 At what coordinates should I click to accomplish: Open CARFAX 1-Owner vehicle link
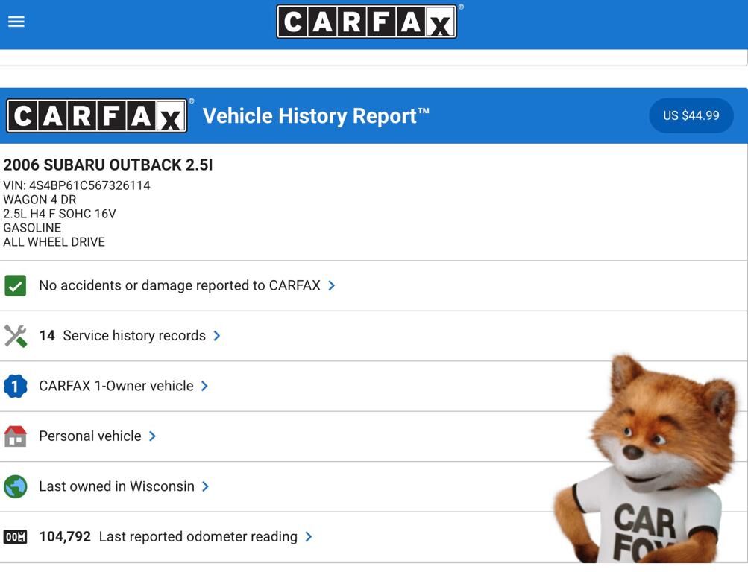click(116, 386)
